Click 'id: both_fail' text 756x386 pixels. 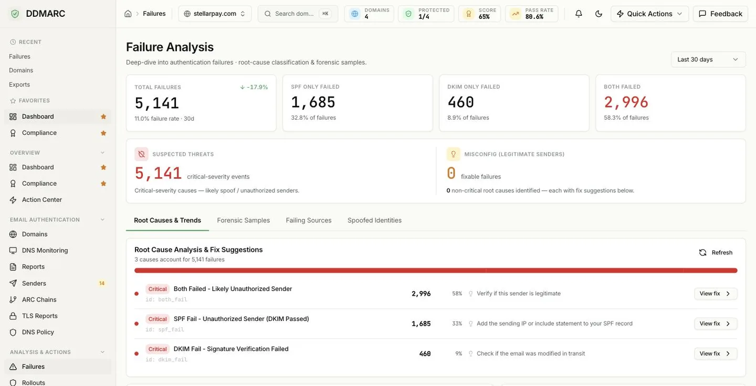[166, 299]
